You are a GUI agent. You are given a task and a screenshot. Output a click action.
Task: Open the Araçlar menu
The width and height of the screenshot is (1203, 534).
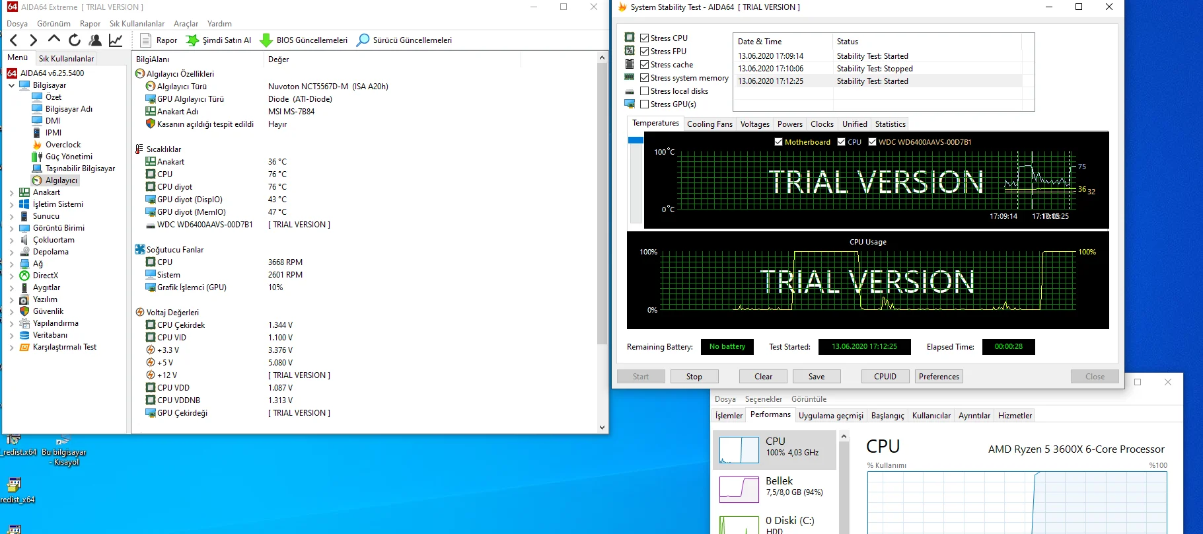(186, 24)
